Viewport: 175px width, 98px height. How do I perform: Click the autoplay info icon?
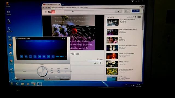pos(136,17)
